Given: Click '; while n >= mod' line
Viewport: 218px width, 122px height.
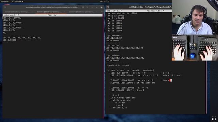Looking at the screenshot, I should [x=120, y=100].
